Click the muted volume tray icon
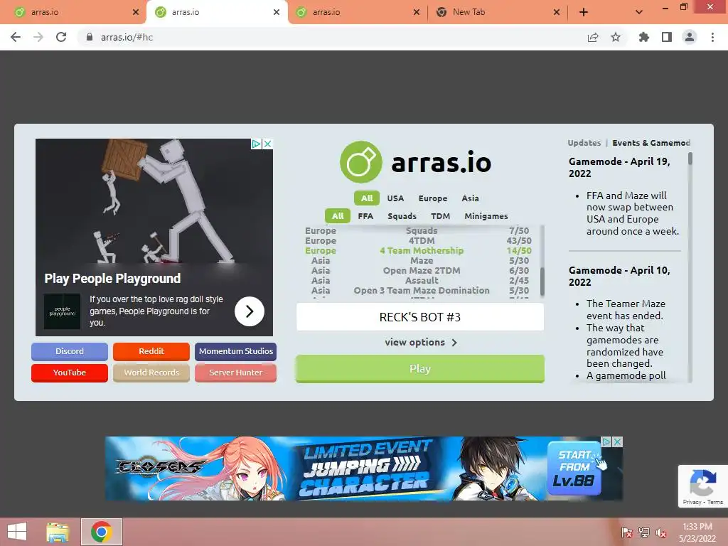Viewport: 728px width, 546px height. (x=660, y=532)
